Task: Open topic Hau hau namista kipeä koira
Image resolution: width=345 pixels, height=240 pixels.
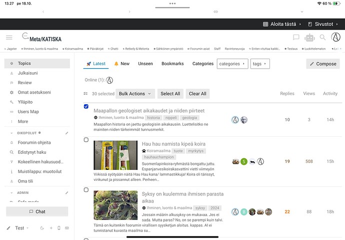Action: (173, 144)
